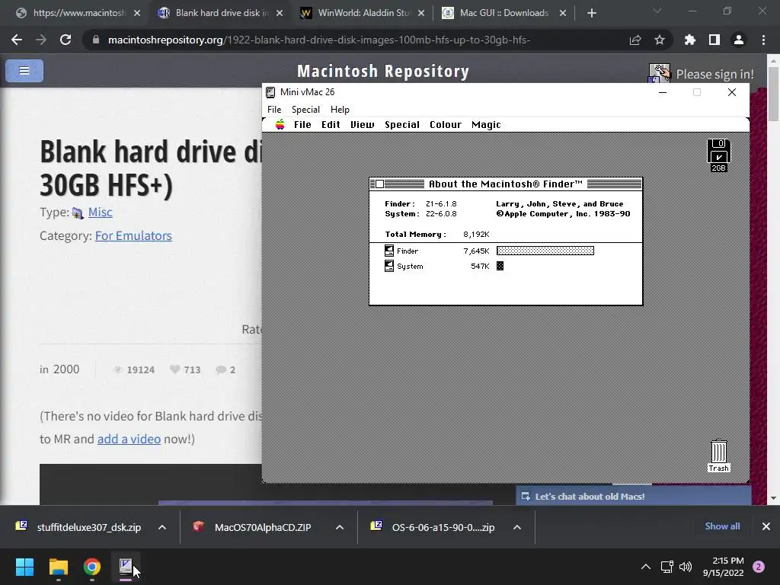Close the About the Macintosh Finder box
This screenshot has height=585, width=780.
tap(379, 184)
